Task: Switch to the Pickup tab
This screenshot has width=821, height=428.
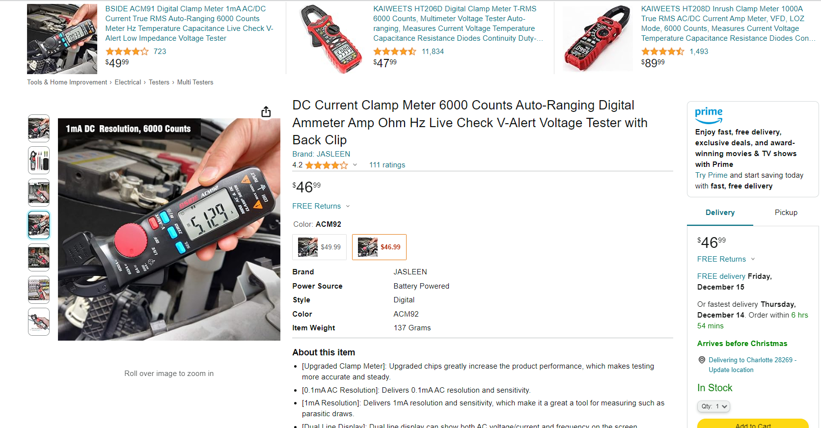Action: tap(786, 213)
